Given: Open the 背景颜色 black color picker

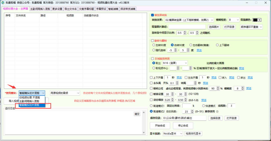Looking at the screenshot, I should pyautogui.click(x=257, y=20).
